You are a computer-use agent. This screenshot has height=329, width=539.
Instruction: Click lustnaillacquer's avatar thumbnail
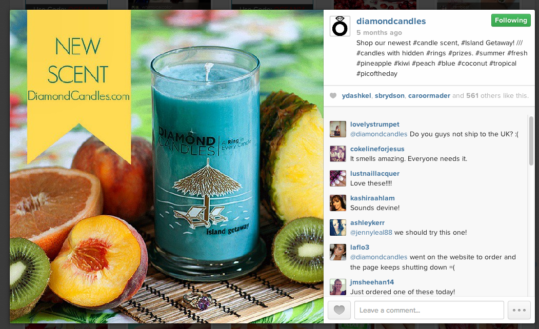pyautogui.click(x=337, y=178)
